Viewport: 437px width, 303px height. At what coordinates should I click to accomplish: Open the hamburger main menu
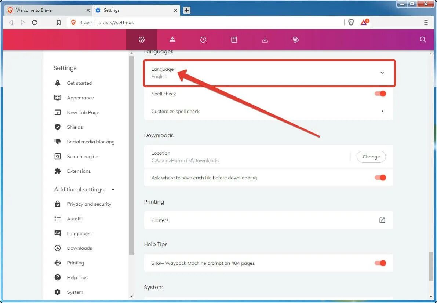426,23
